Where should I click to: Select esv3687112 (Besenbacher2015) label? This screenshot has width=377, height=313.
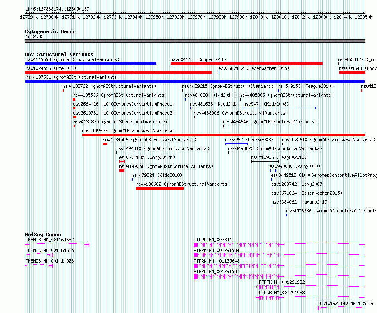coord(254,68)
